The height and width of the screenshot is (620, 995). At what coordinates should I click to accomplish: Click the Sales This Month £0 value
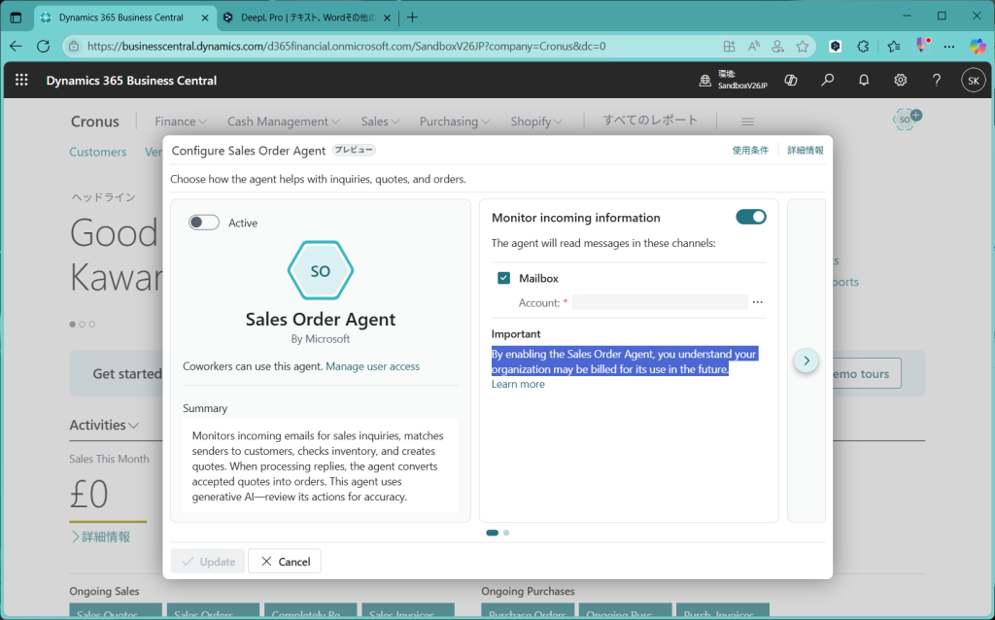point(88,495)
